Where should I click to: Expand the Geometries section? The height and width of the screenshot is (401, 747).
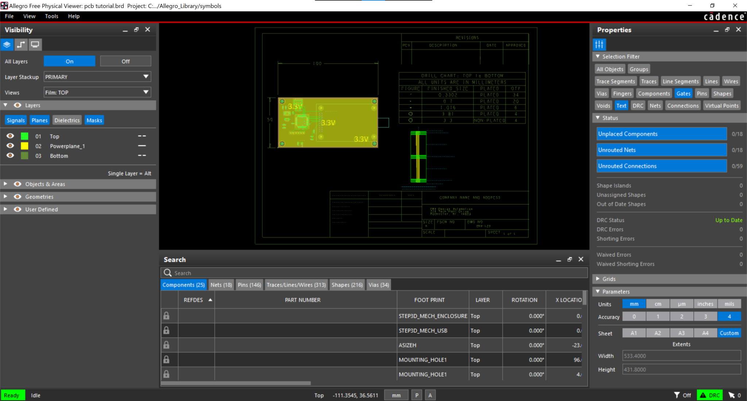click(5, 196)
